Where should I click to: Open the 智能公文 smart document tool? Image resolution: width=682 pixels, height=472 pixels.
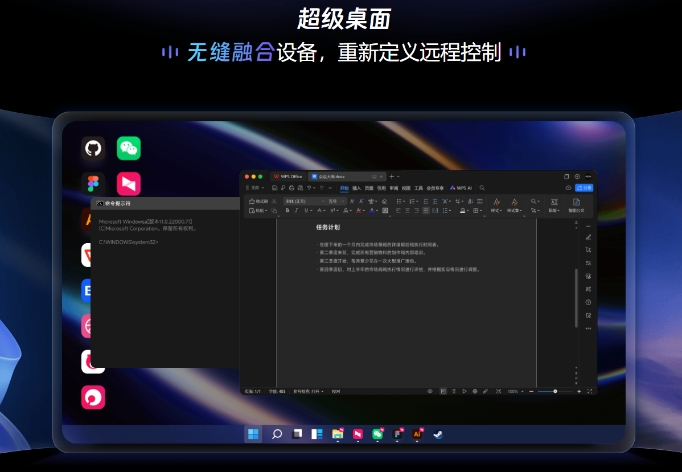pos(576,206)
